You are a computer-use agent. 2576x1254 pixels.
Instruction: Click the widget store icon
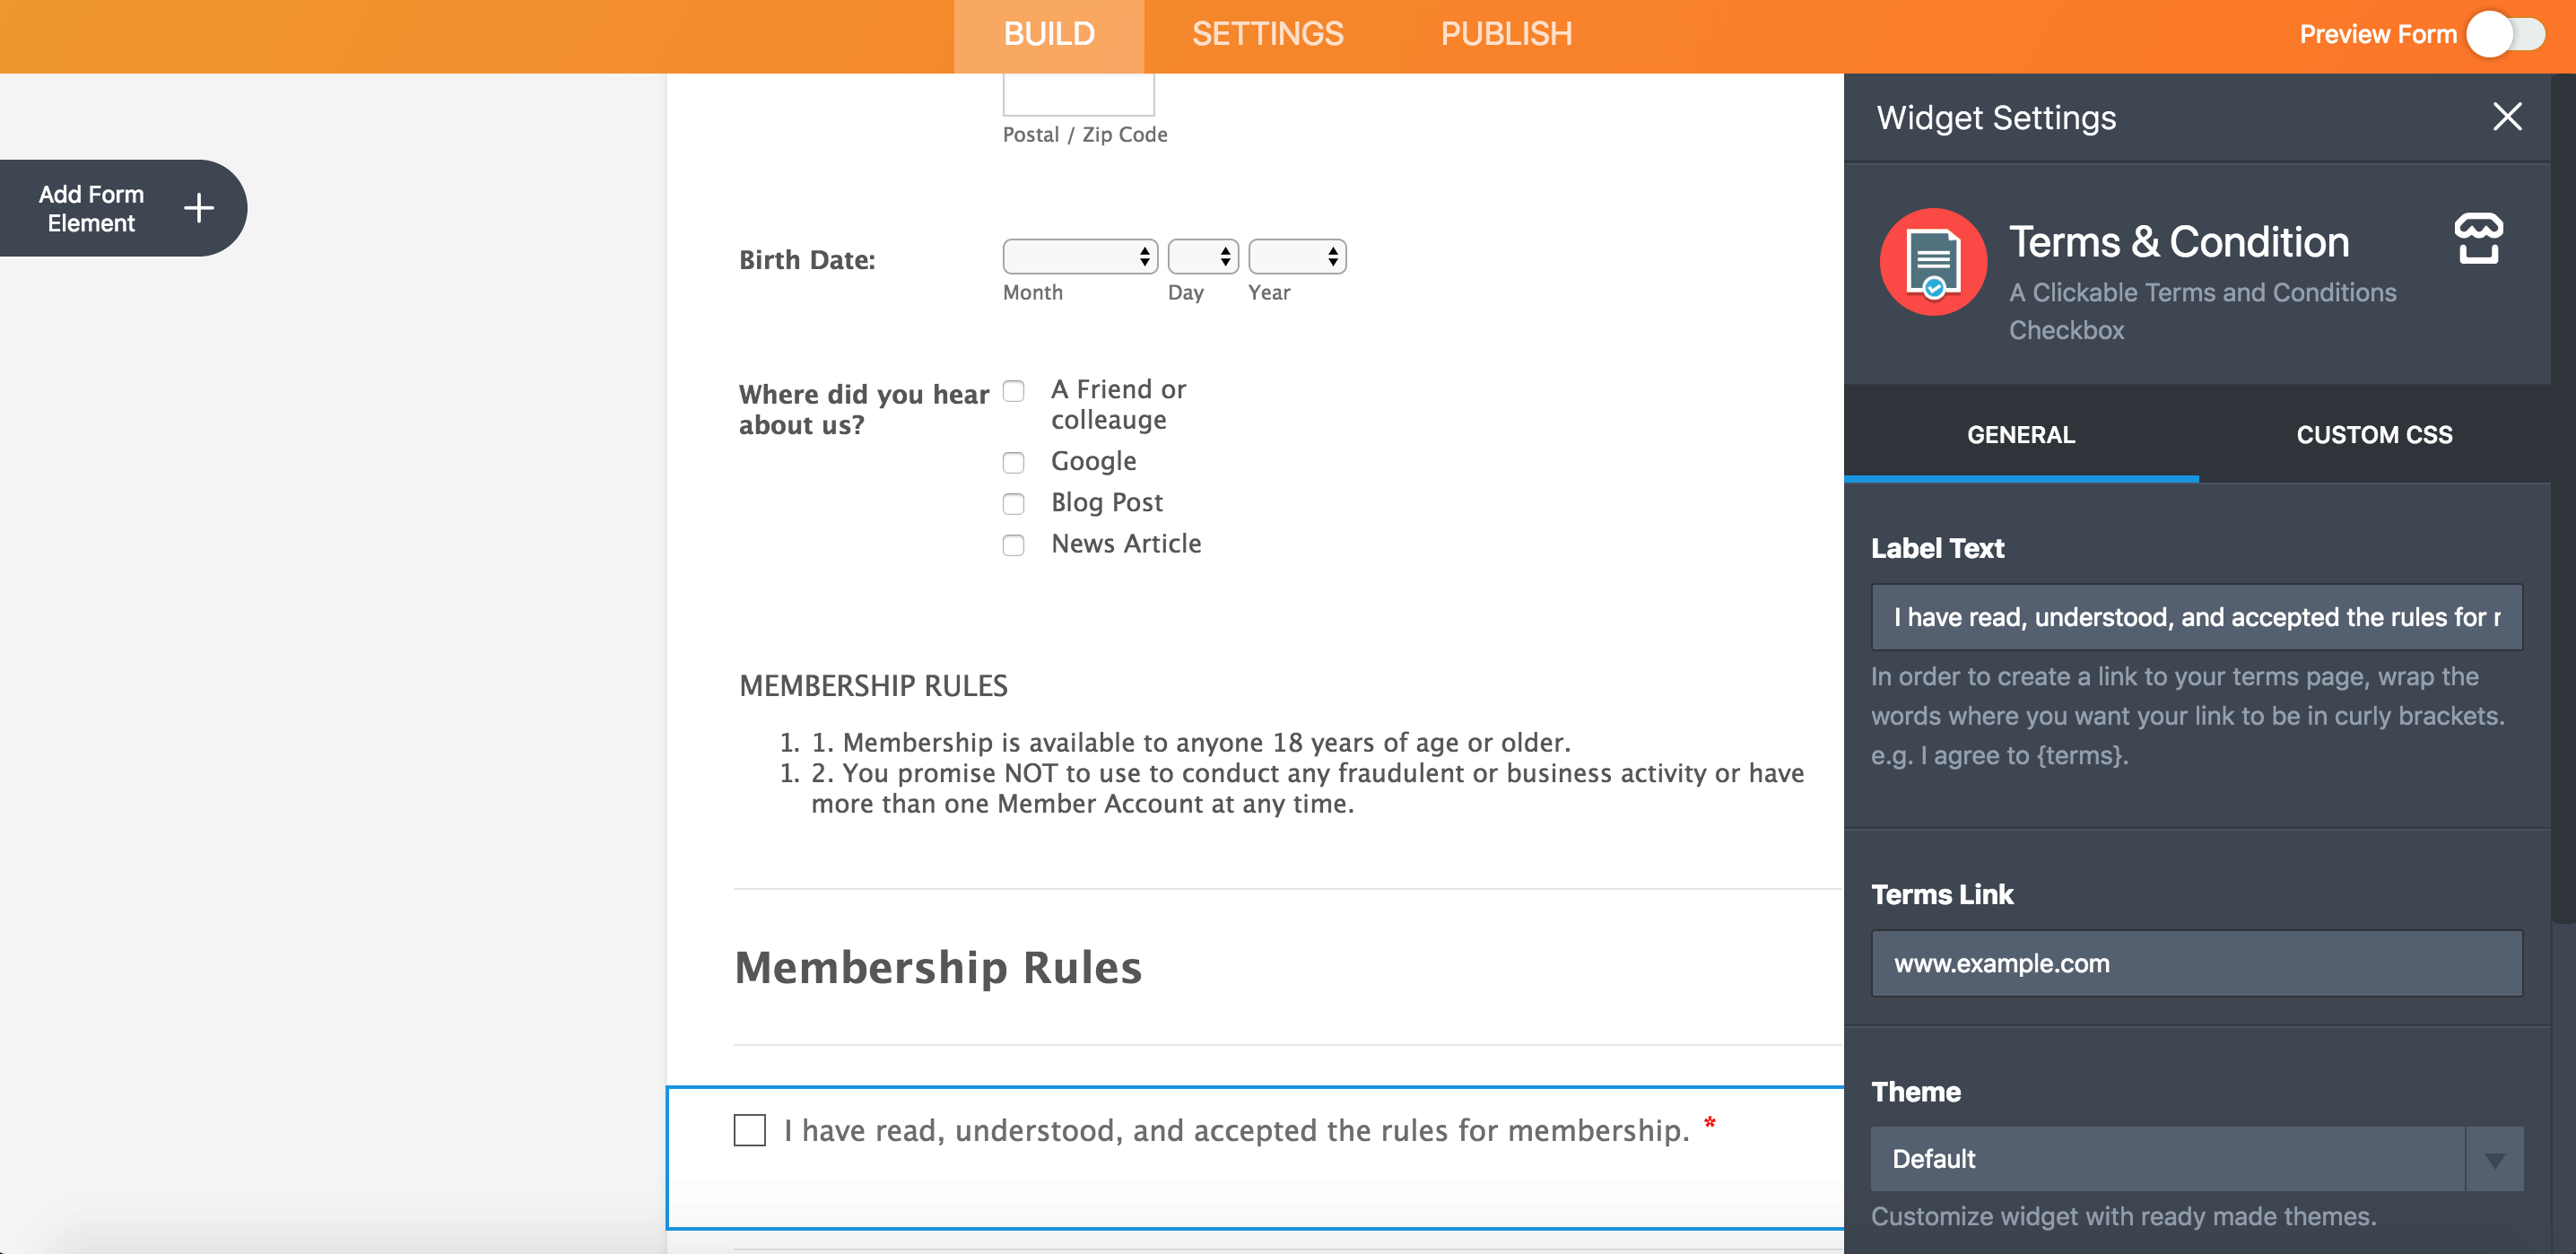pos(2478,240)
